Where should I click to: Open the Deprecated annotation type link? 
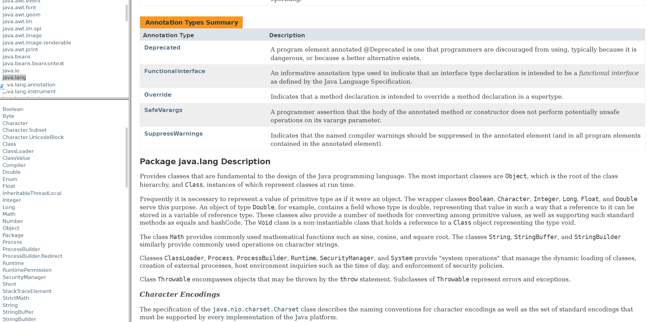pos(162,47)
